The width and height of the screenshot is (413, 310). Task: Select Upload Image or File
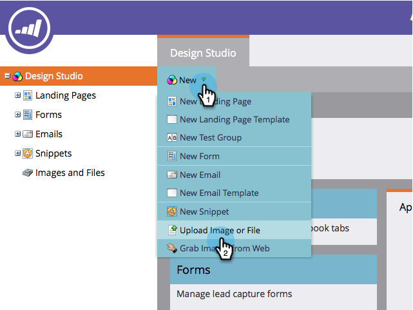(x=220, y=230)
